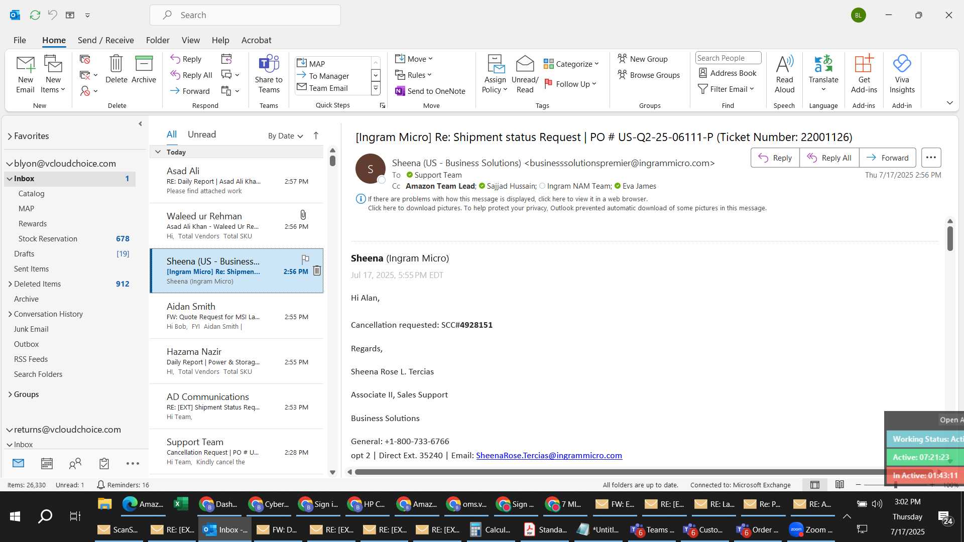Collapse the Today group in message list
The image size is (964, 542).
(158, 152)
